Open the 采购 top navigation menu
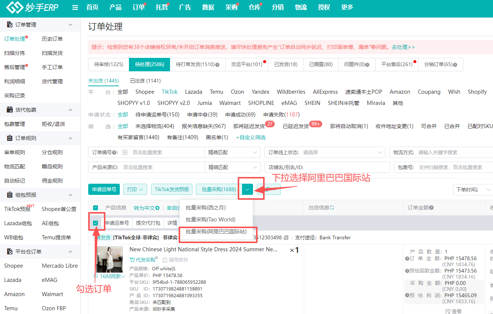 [231, 7]
